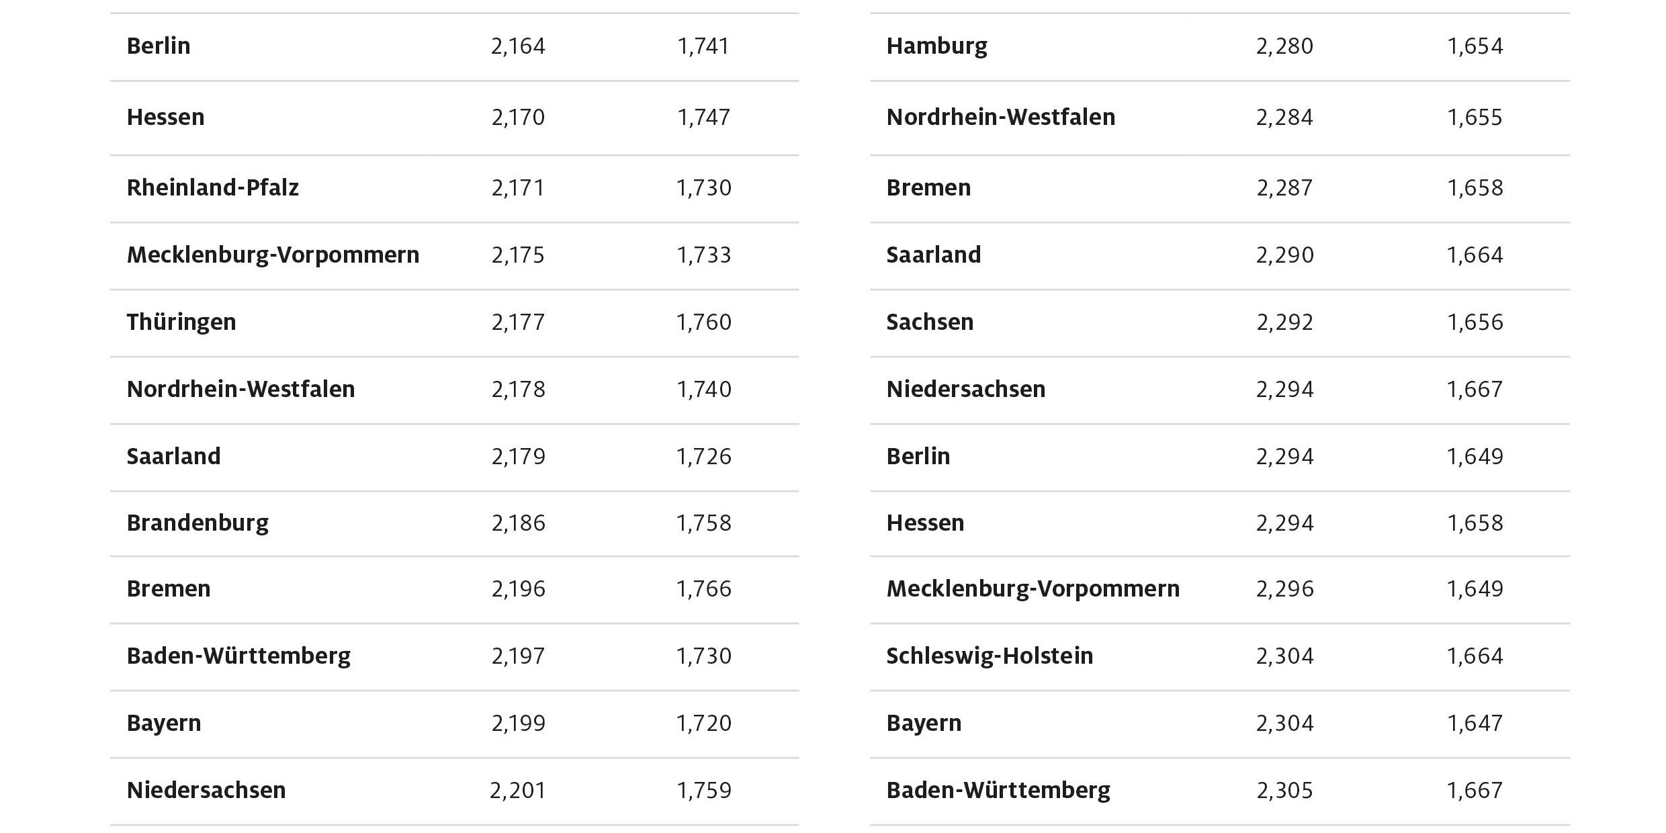
Task: Select the Hamburg value 2,280
Action: [1284, 46]
